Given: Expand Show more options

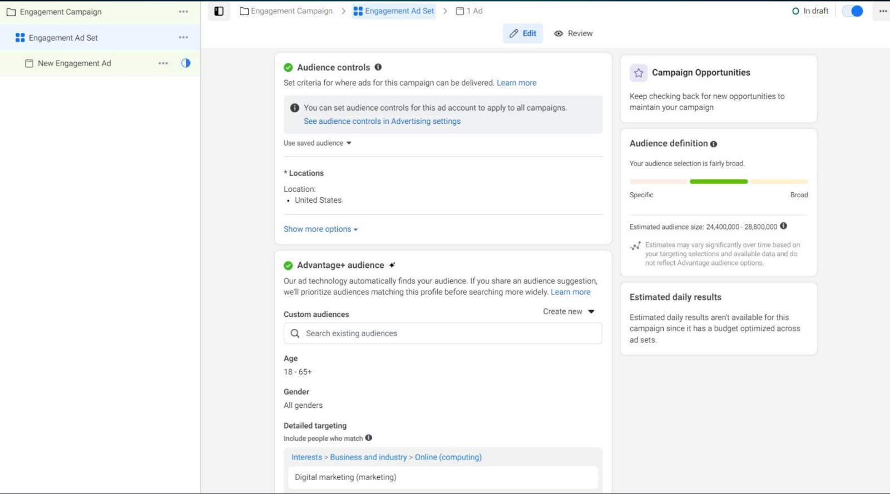Looking at the screenshot, I should click(320, 229).
